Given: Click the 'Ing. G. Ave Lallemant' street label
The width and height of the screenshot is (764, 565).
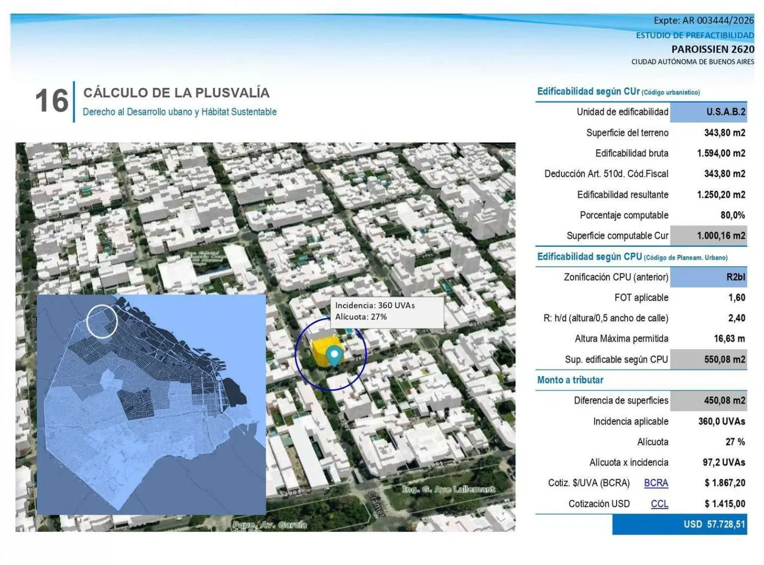Looking at the screenshot, I should click(449, 489).
